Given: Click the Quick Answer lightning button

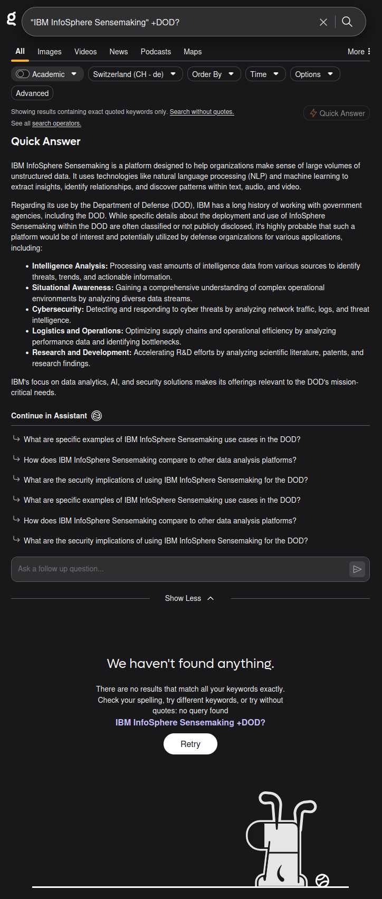Looking at the screenshot, I should (337, 113).
